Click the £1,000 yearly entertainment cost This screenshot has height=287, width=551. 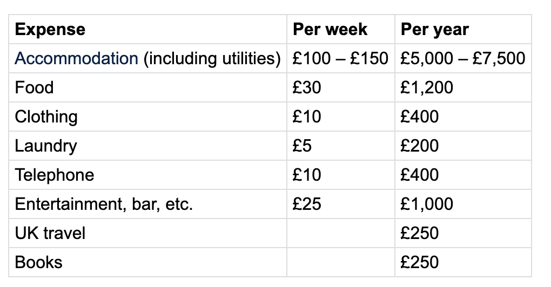pos(427,204)
